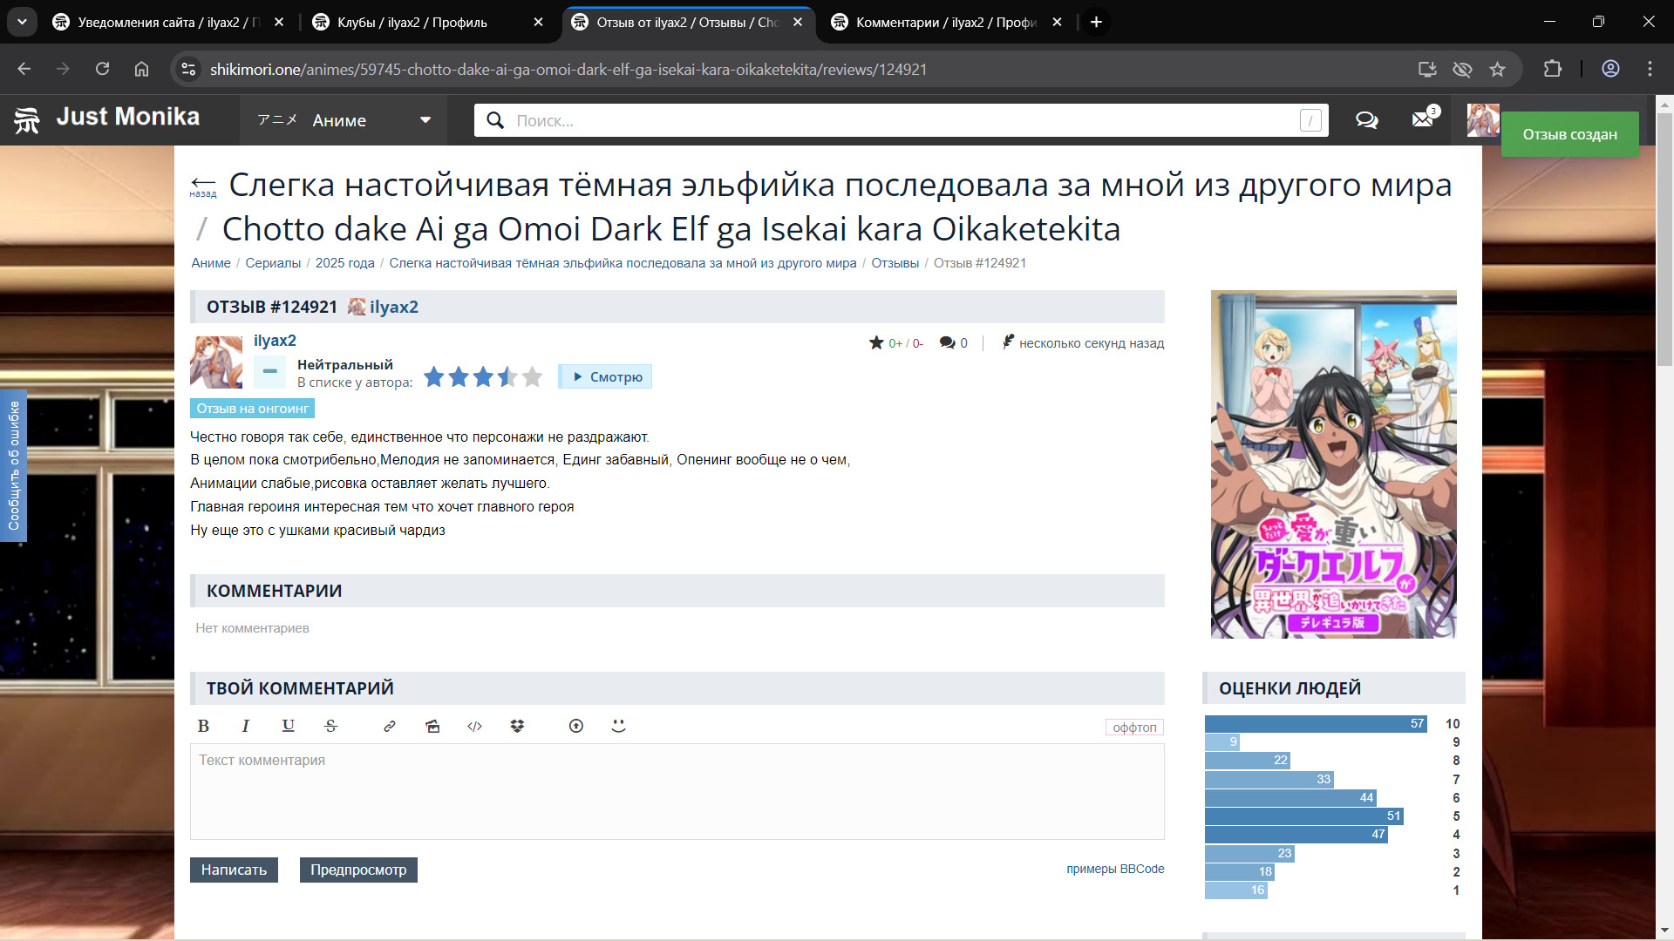Click the Написать button
The image size is (1674, 941).
tap(234, 870)
